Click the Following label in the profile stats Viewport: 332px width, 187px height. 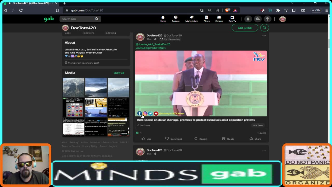click(110, 33)
